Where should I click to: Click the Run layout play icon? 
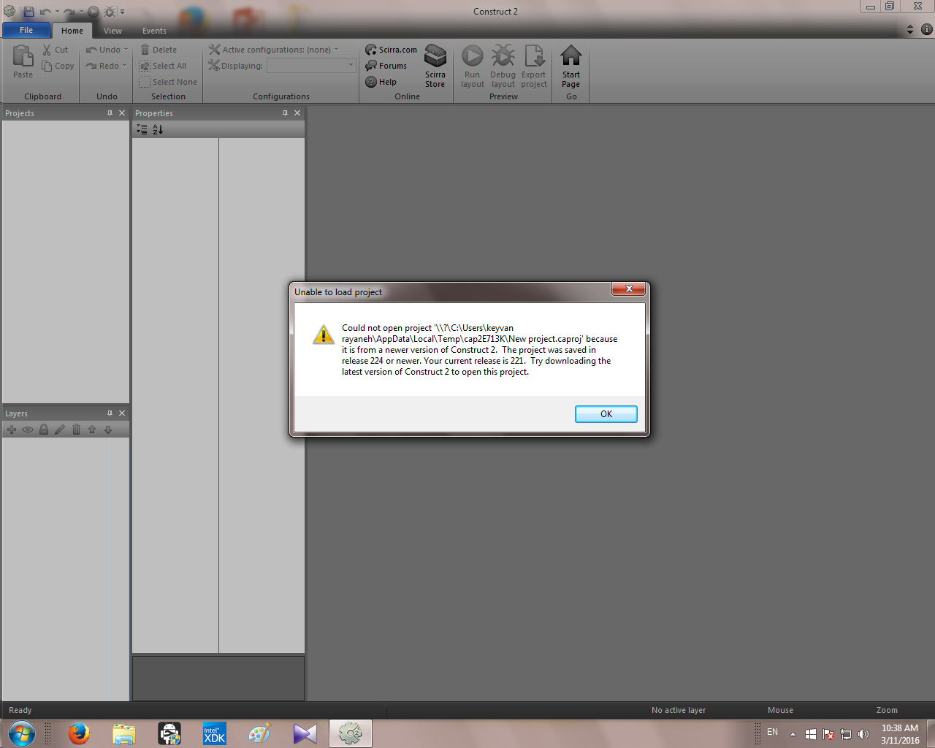[473, 56]
